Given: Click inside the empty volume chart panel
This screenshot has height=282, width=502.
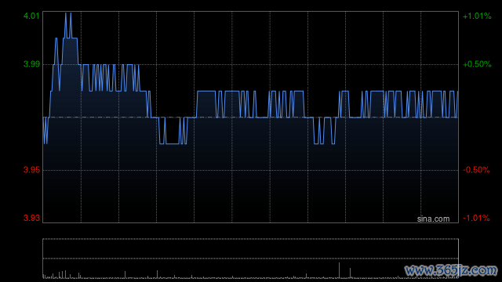Looking at the screenshot, I should pyautogui.click(x=251, y=252).
